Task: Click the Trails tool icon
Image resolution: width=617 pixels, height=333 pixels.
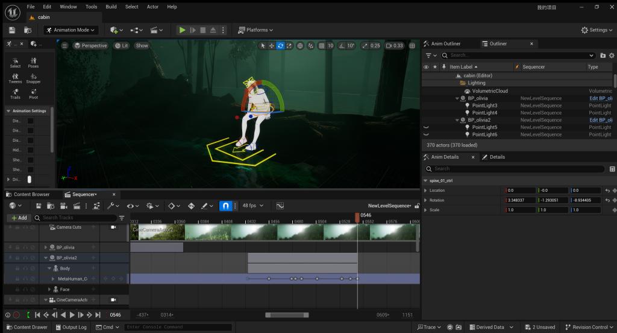Action: coord(15,93)
